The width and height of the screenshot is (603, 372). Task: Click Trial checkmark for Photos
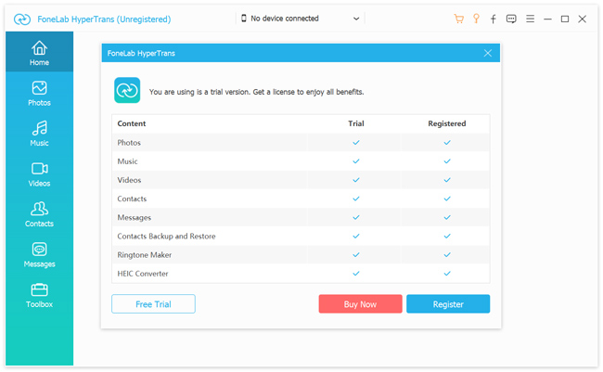coord(356,142)
